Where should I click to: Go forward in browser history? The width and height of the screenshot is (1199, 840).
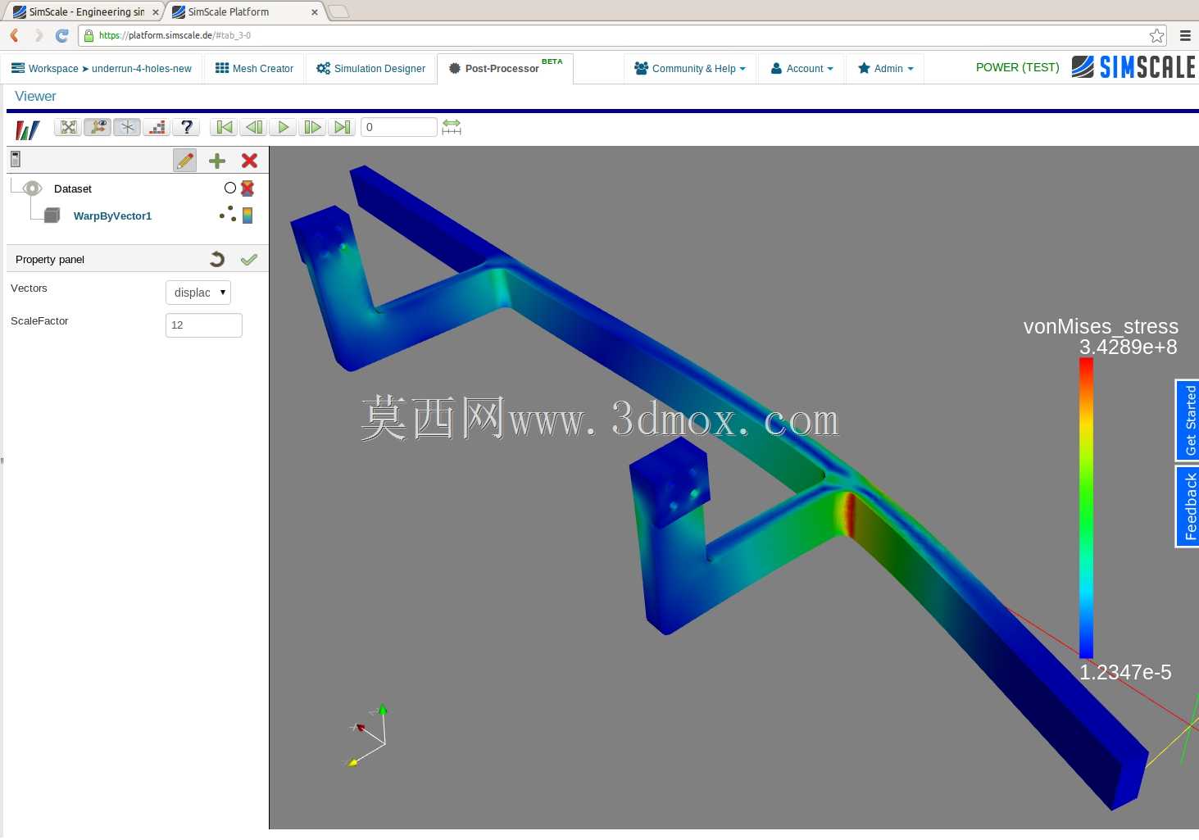38,35
